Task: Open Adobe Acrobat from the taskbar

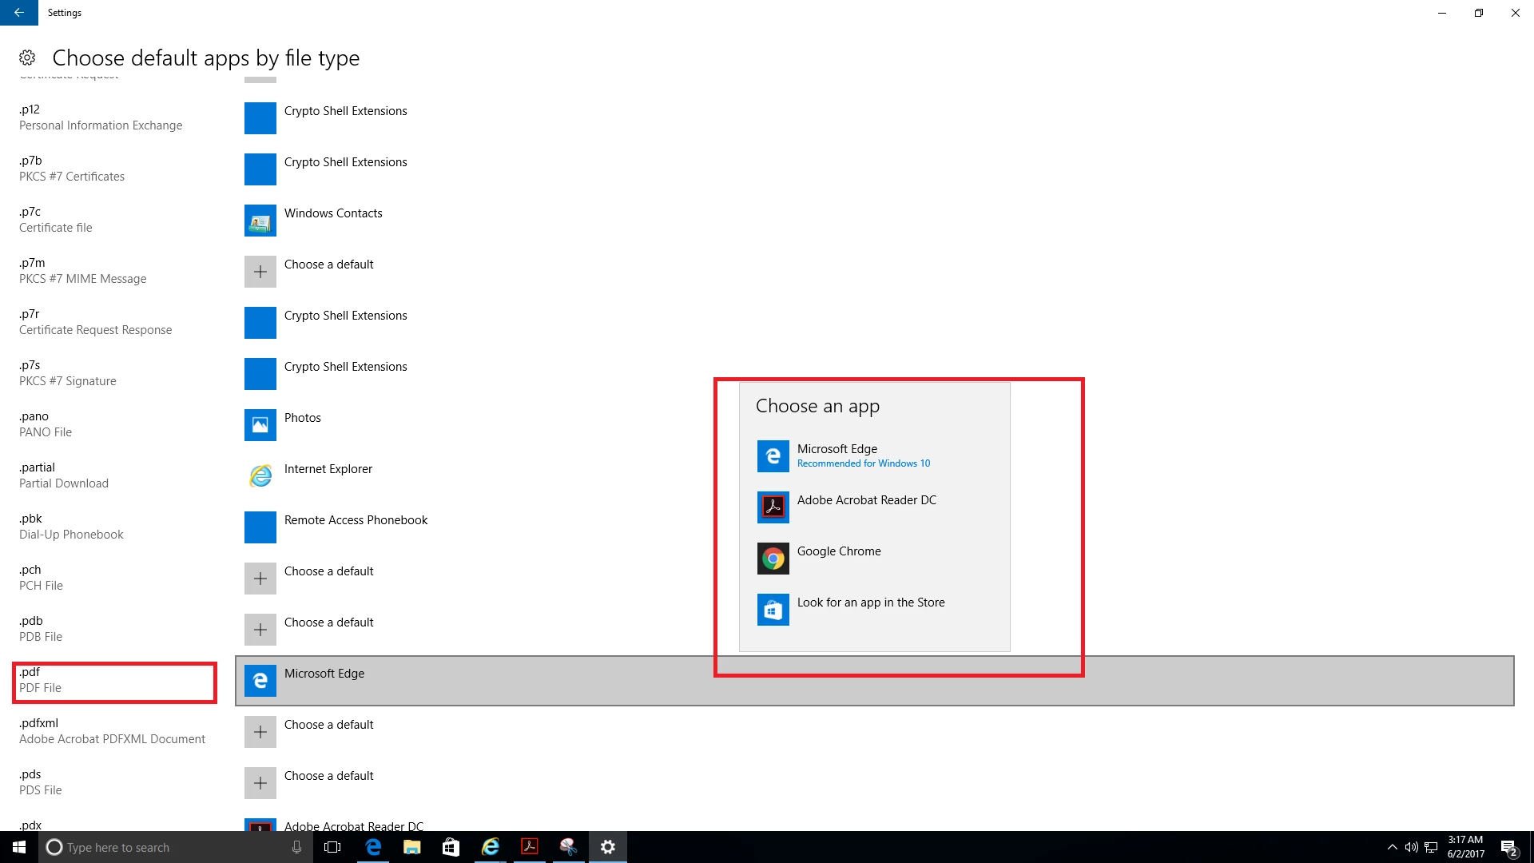Action: click(x=529, y=847)
